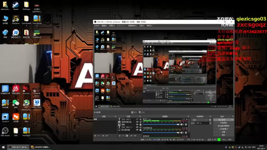Image resolution: width=267 pixels, height=150 pixels.
Task: Adjust the second mixer channel volume slider
Action: [x=161, y=133]
